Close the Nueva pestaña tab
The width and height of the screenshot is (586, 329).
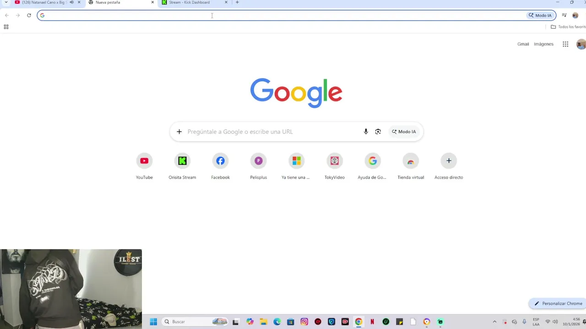[x=152, y=2]
